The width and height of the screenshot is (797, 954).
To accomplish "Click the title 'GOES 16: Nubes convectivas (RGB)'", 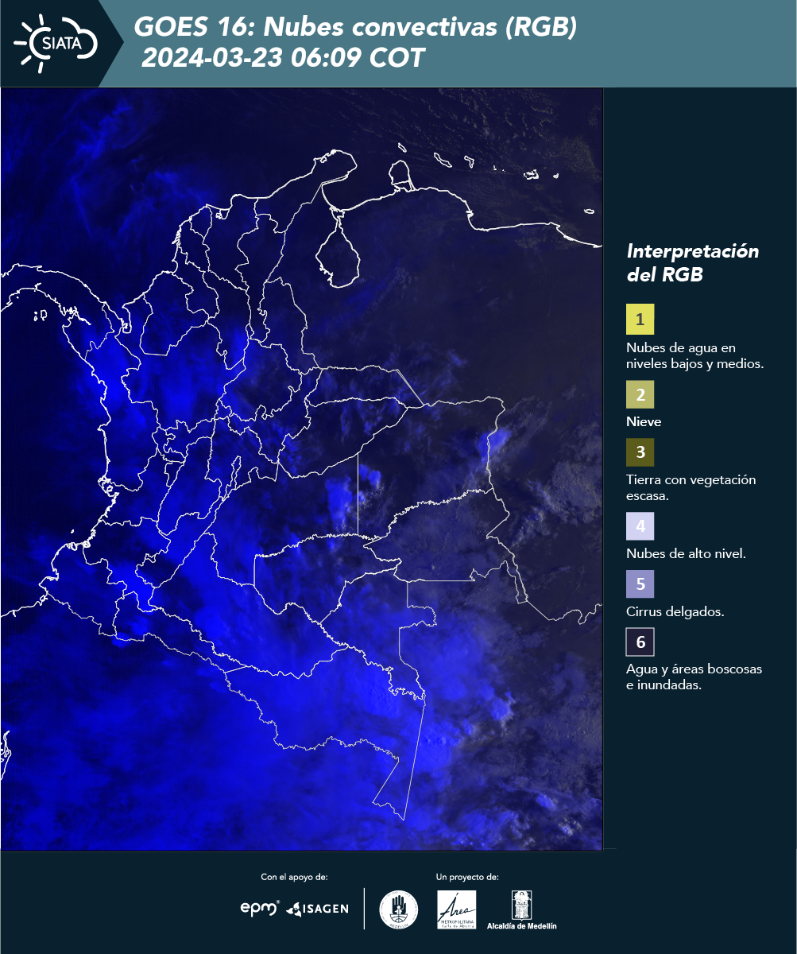I will pos(355,27).
